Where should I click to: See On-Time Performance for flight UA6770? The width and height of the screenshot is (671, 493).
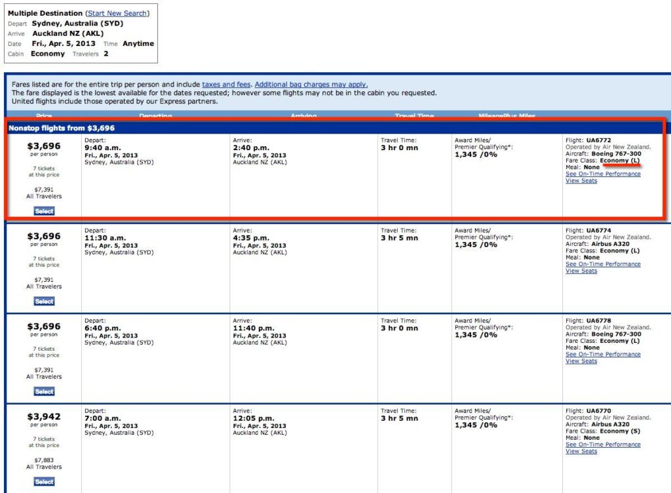(603, 444)
